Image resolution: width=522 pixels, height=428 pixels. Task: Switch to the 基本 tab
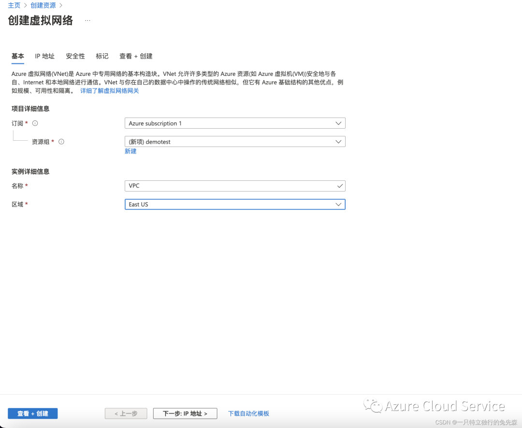(18, 56)
